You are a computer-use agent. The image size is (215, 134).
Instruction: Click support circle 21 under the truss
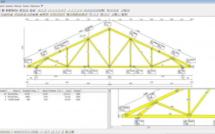click(36, 77)
